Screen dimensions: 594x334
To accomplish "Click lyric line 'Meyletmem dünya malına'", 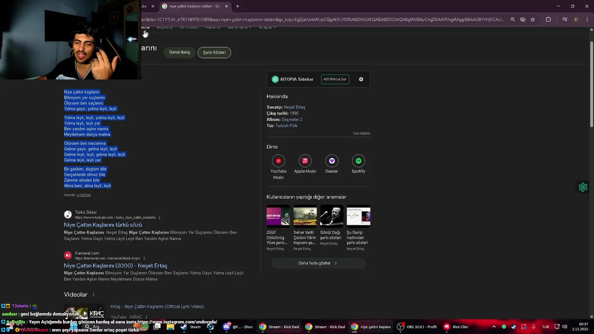I will (87, 135).
